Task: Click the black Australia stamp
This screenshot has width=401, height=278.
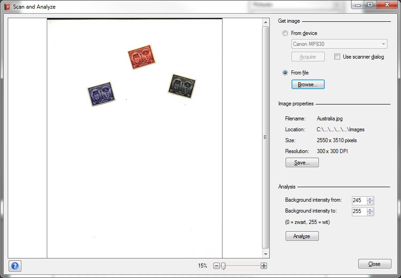Action: pyautogui.click(x=182, y=86)
